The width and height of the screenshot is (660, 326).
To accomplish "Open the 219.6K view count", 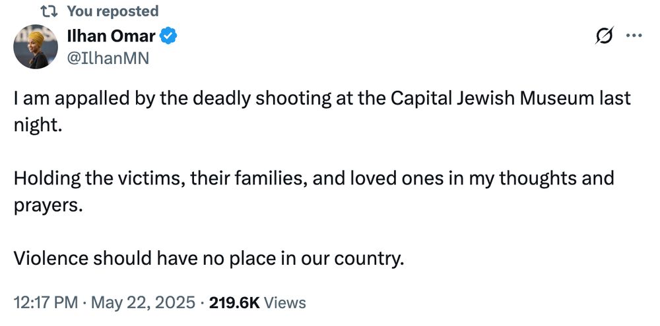I will point(234,302).
